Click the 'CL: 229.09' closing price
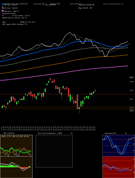 pyautogui.click(x=50, y=5)
